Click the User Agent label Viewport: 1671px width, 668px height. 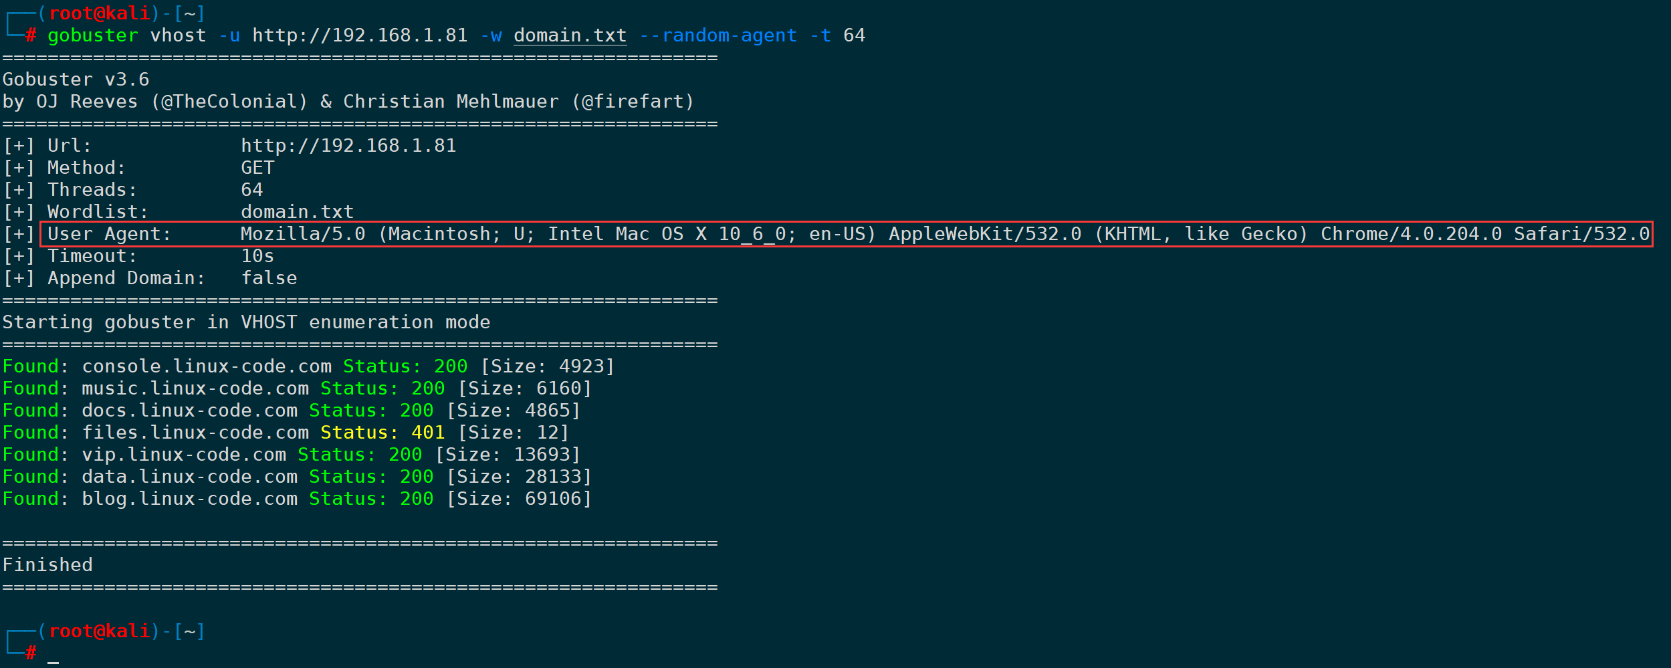pos(110,234)
